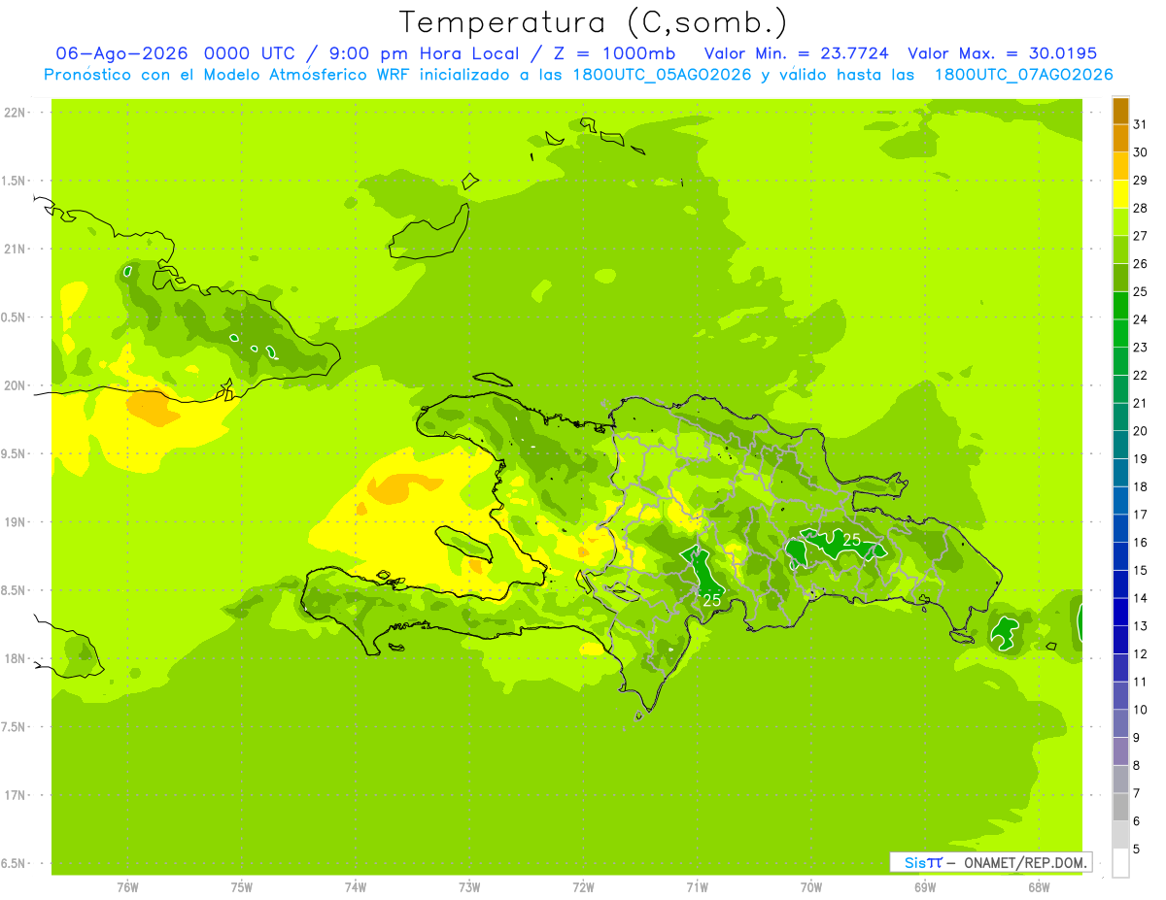Click the 18N latitude axis label
The height and width of the screenshot is (900, 1166).
point(16,658)
